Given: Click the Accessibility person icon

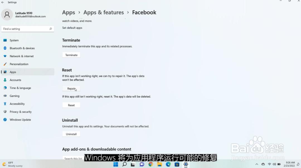Looking at the screenshot, I should point(5,104).
